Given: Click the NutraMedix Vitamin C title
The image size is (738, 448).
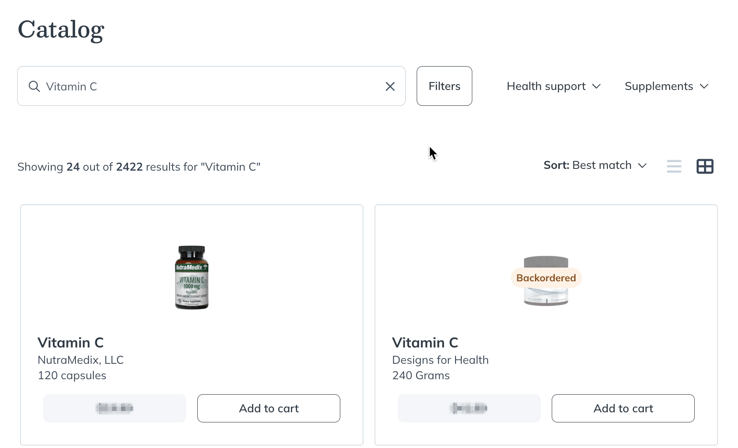Looking at the screenshot, I should (x=71, y=343).
